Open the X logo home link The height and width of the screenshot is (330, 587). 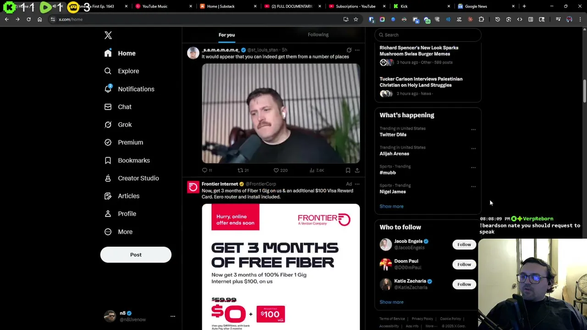[x=108, y=35]
